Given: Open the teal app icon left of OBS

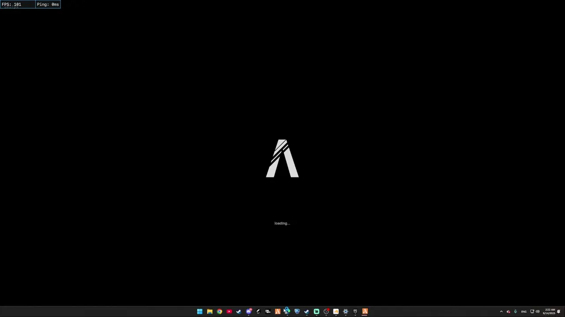Looking at the screenshot, I should (x=316, y=311).
